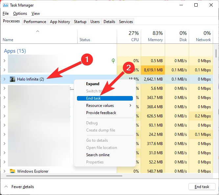This screenshot has height=195, width=219.
Task: Choose End task in the context menu
Action: tap(105, 98)
